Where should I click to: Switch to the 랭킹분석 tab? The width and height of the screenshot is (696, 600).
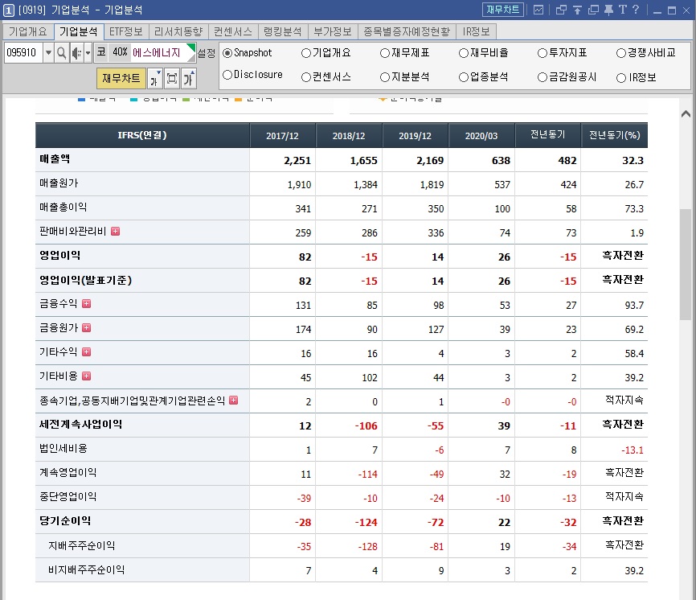[283, 31]
